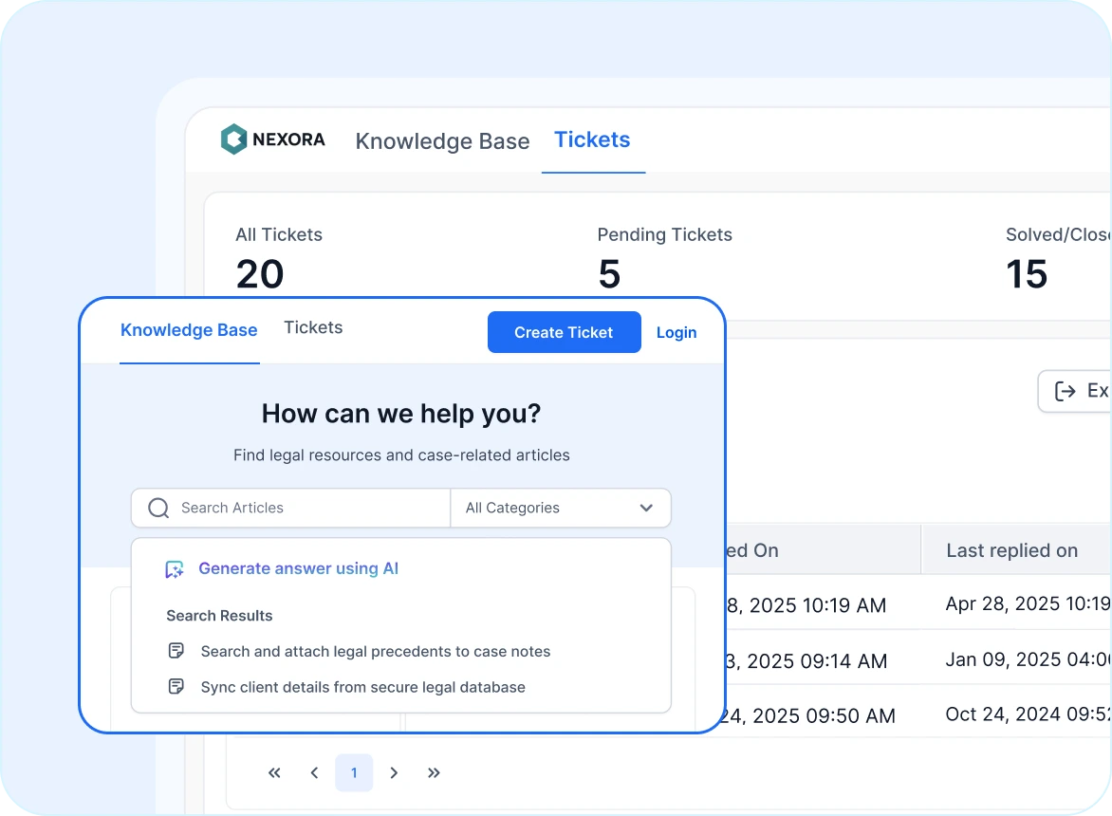The height and width of the screenshot is (816, 1112).
Task: Switch to the Tickets tab in main navigation
Action: click(x=592, y=139)
